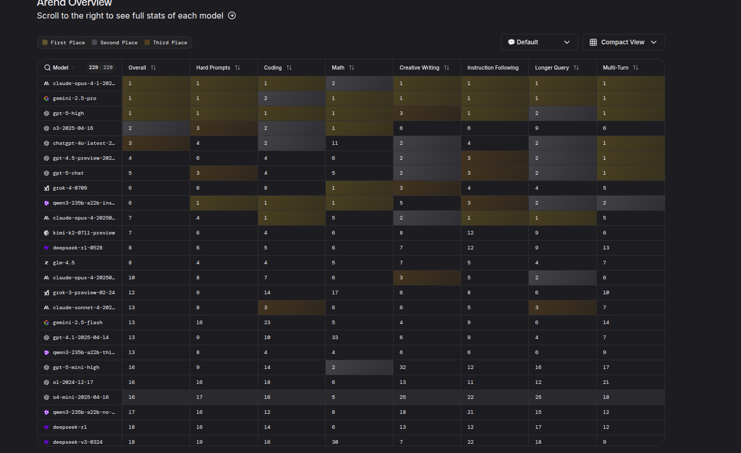Viewport: 741px width, 453px height.
Task: Click the DeepSeek icon beside deepseek-r1-0528
Action: point(46,248)
